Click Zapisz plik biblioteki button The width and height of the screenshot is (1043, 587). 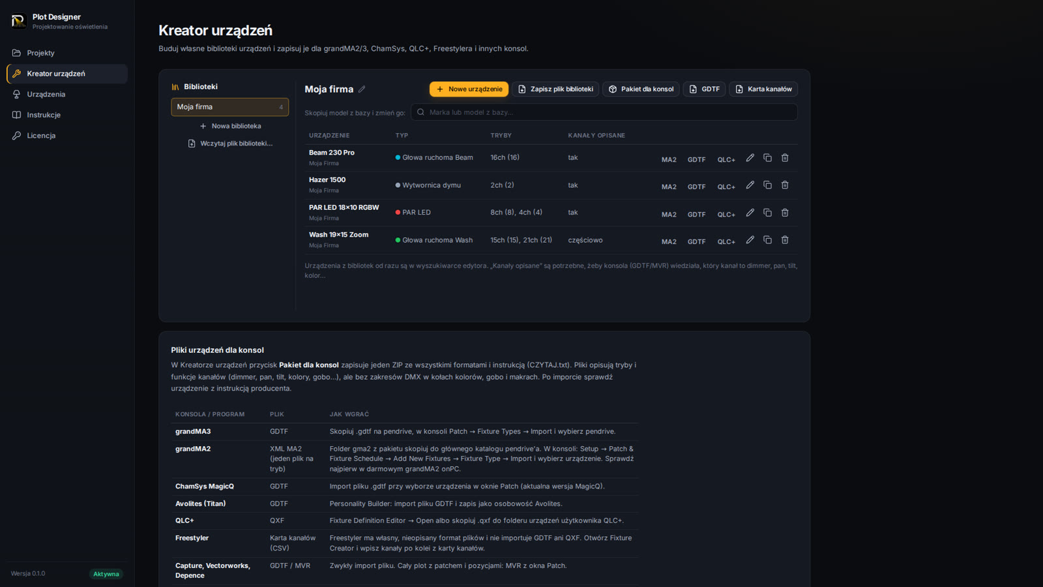click(x=555, y=89)
